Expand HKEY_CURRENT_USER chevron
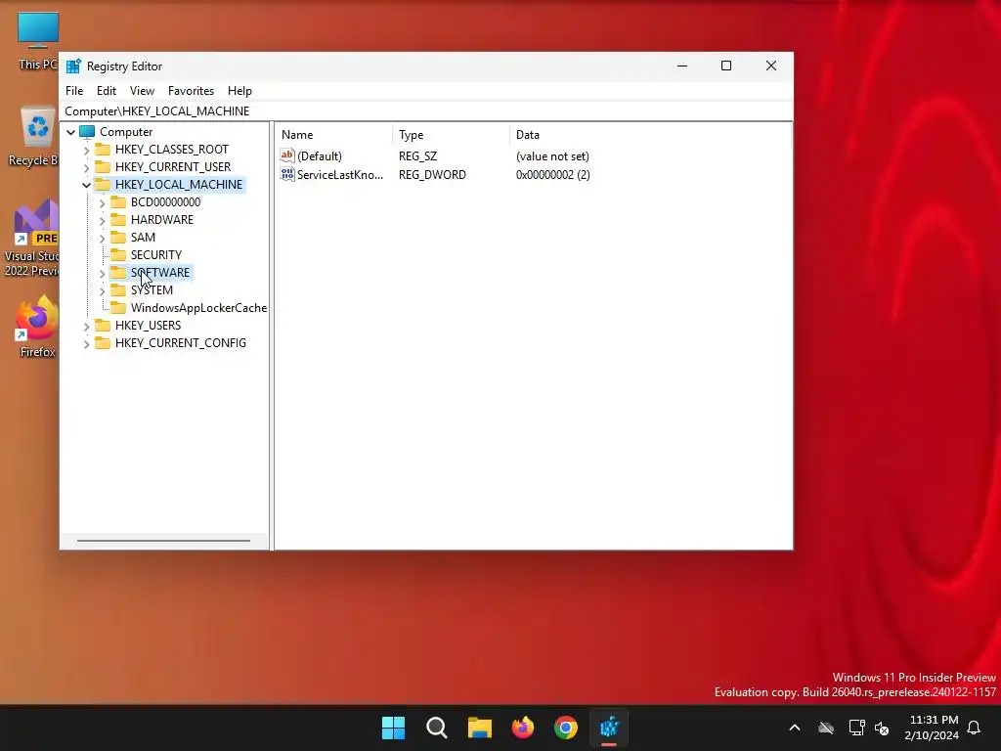Screen dimensions: 1001x751 tap(87, 167)
